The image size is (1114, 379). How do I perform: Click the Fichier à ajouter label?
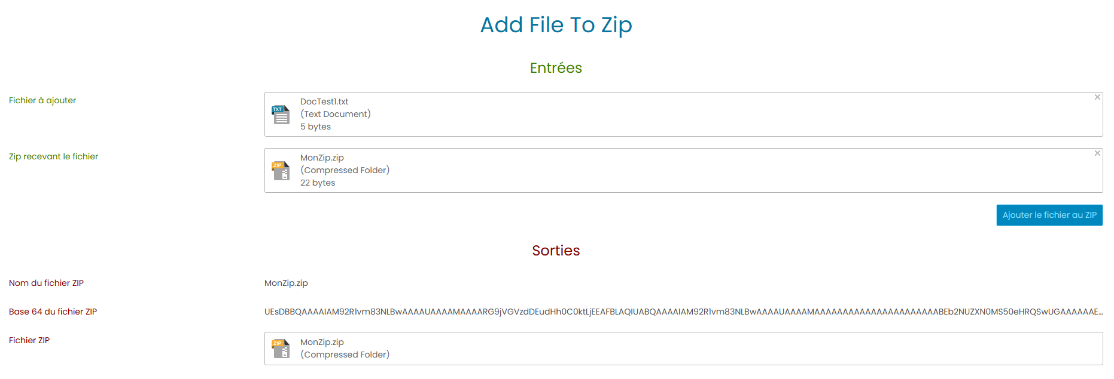point(42,100)
